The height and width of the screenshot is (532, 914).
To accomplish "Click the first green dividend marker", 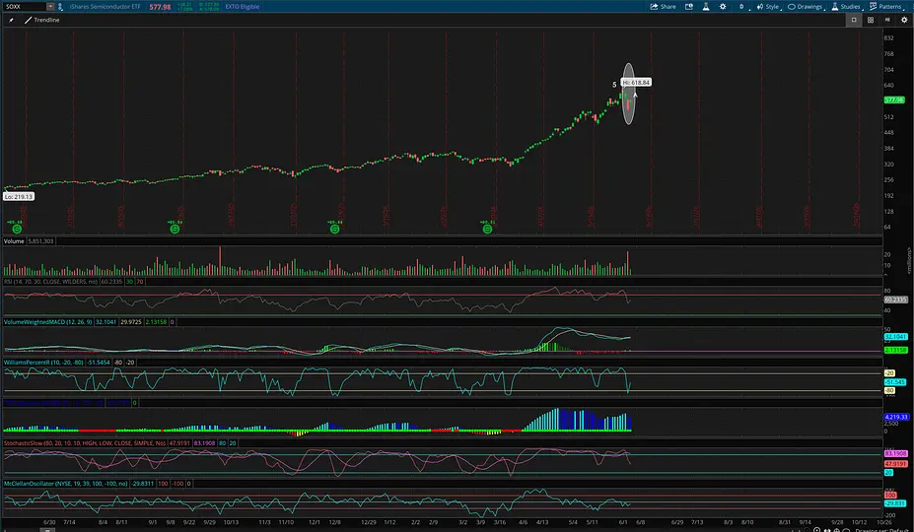I will point(17,230).
